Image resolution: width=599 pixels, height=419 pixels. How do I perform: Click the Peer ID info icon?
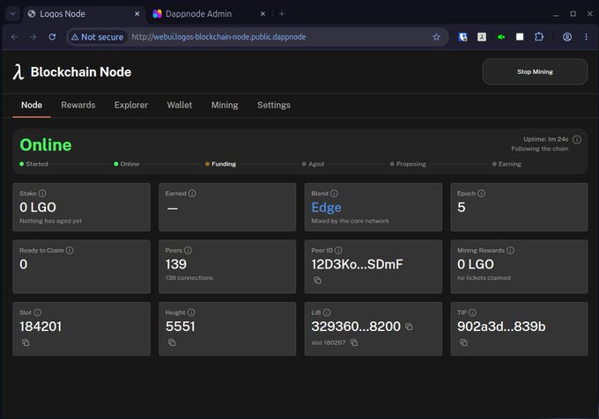(x=338, y=250)
